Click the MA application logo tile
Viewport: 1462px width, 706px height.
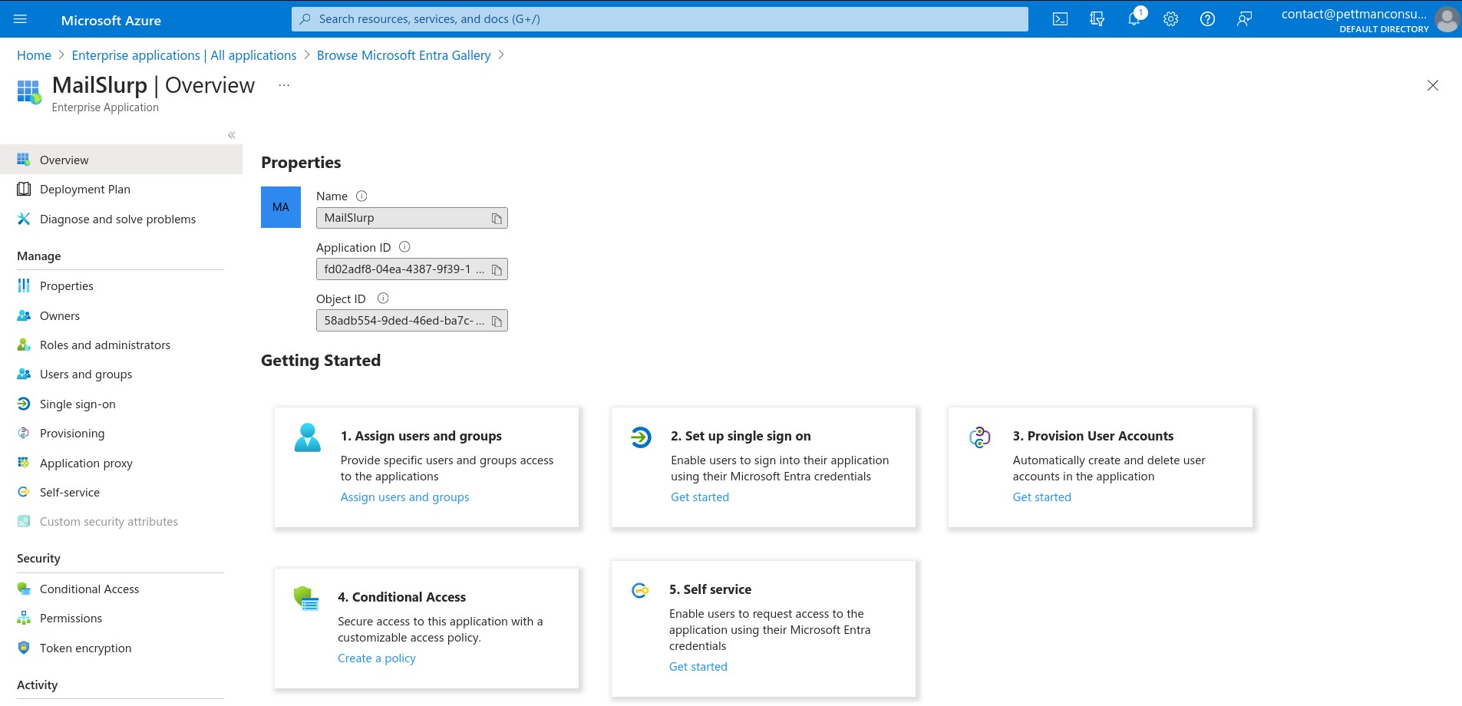(x=281, y=207)
